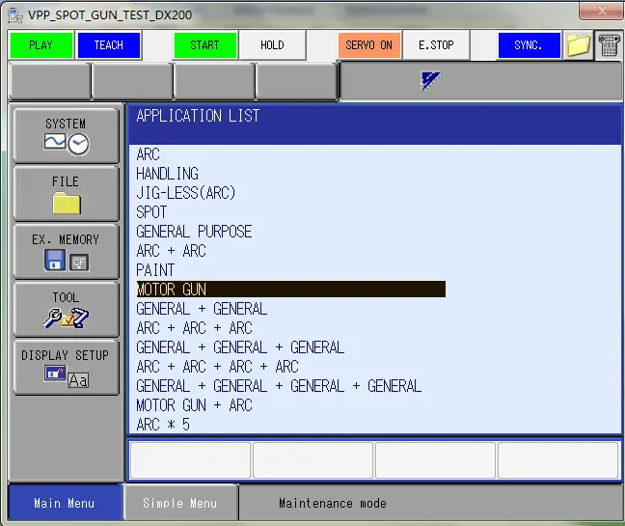625x526 pixels.
Task: Toggle SERVO ON button
Action: point(368,45)
